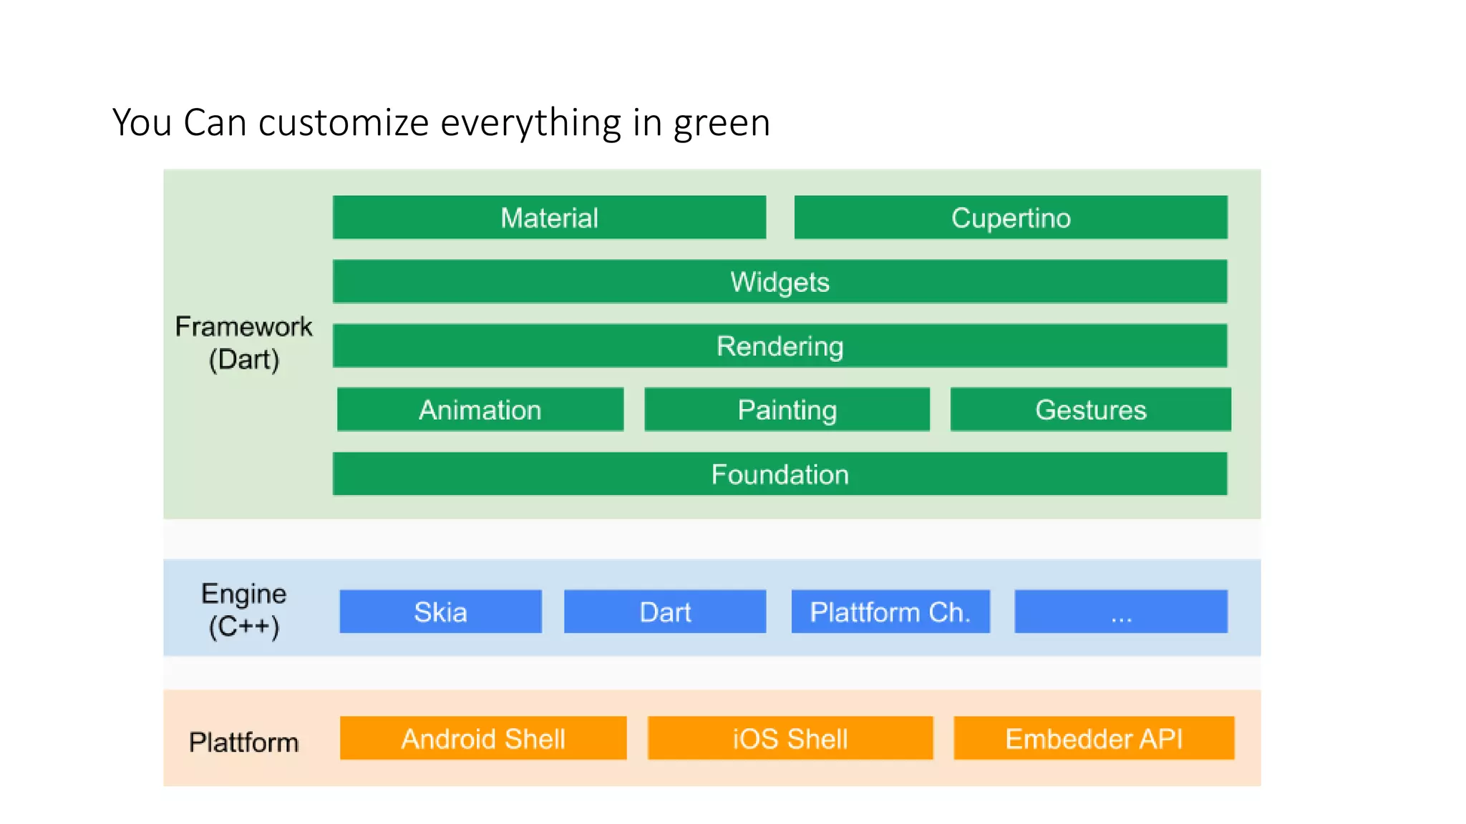This screenshot has width=1466, height=824.
Task: Click the slide title text
Action: tap(441, 122)
